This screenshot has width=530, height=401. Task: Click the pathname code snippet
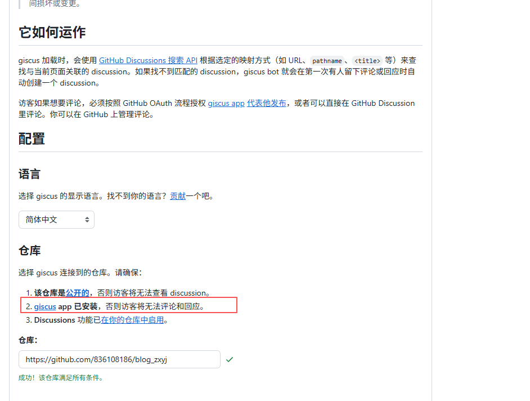click(327, 61)
